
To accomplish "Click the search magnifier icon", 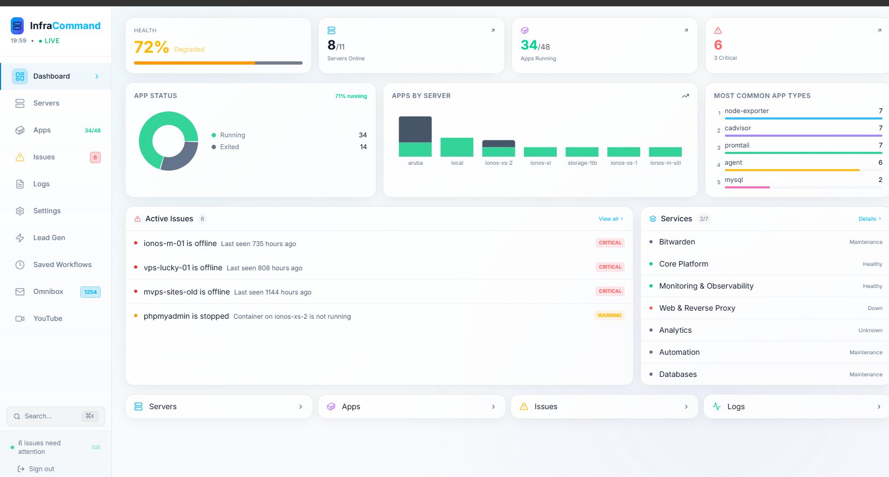I will (x=17, y=416).
